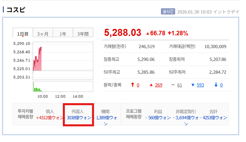Click the 5,288.03 index value
246x142 pixels.
coord(123,33)
